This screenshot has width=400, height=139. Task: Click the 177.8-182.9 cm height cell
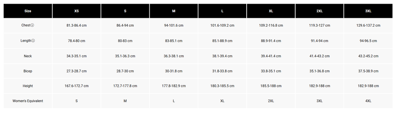174,86
